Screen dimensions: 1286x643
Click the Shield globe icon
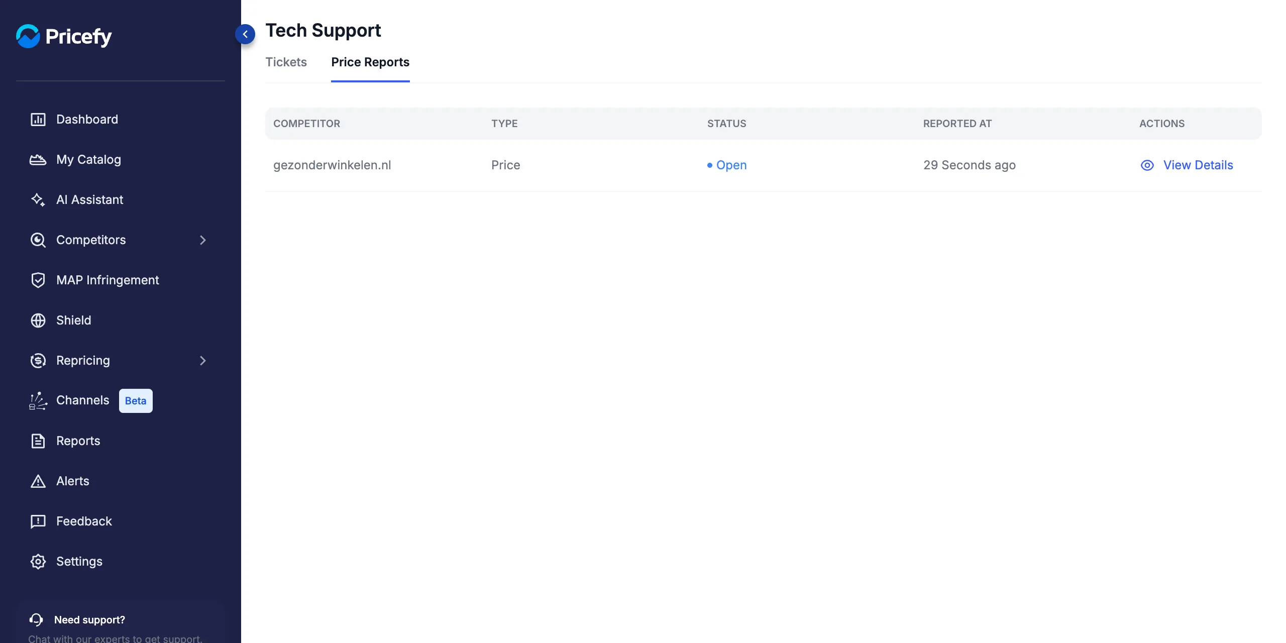point(38,320)
